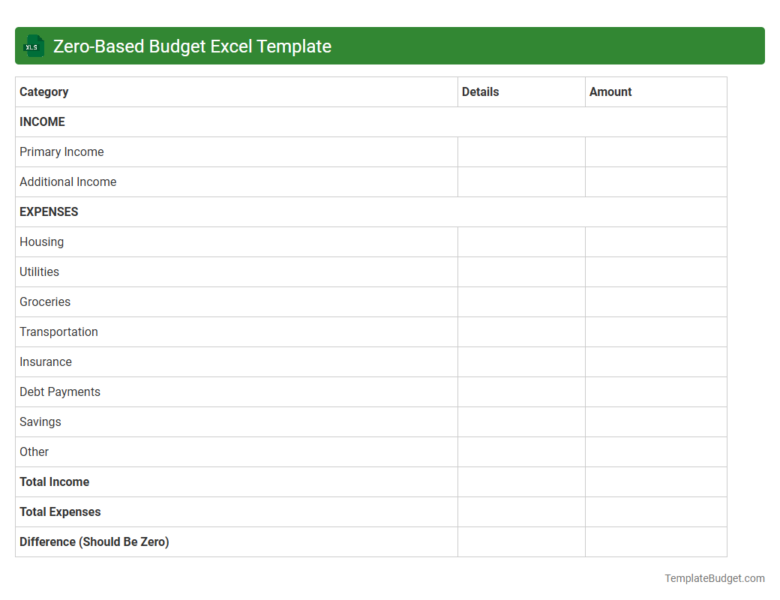
Task: Click the Total Expenses label
Action: click(x=60, y=511)
